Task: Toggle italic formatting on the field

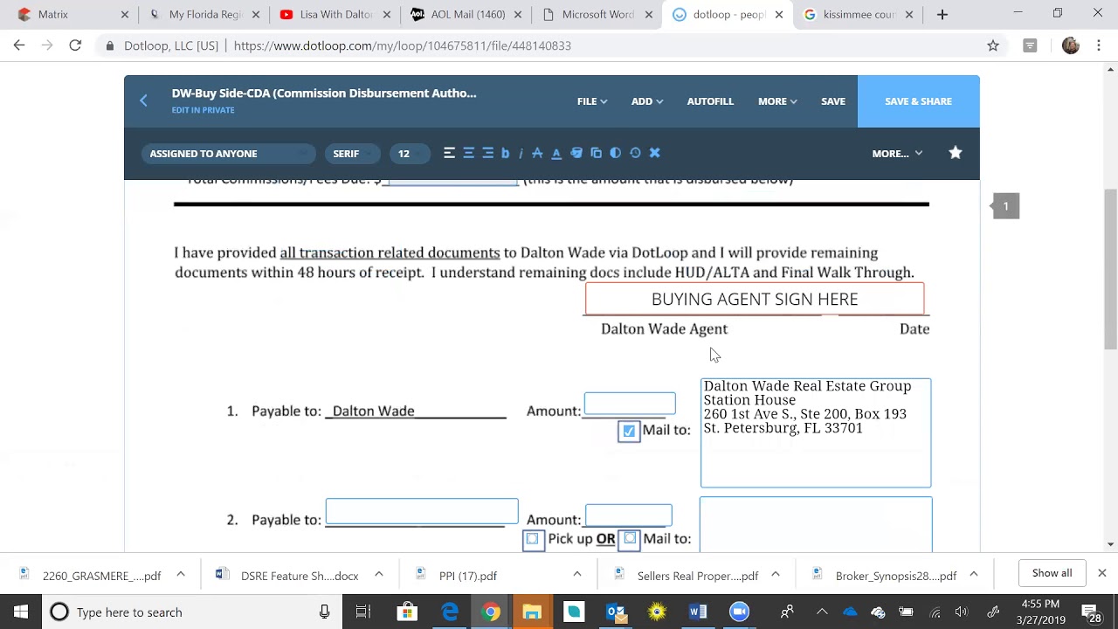Action: [x=521, y=153]
